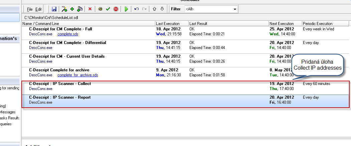Click the Last Execution column header
This screenshot has width=351, height=146.
point(172,23)
